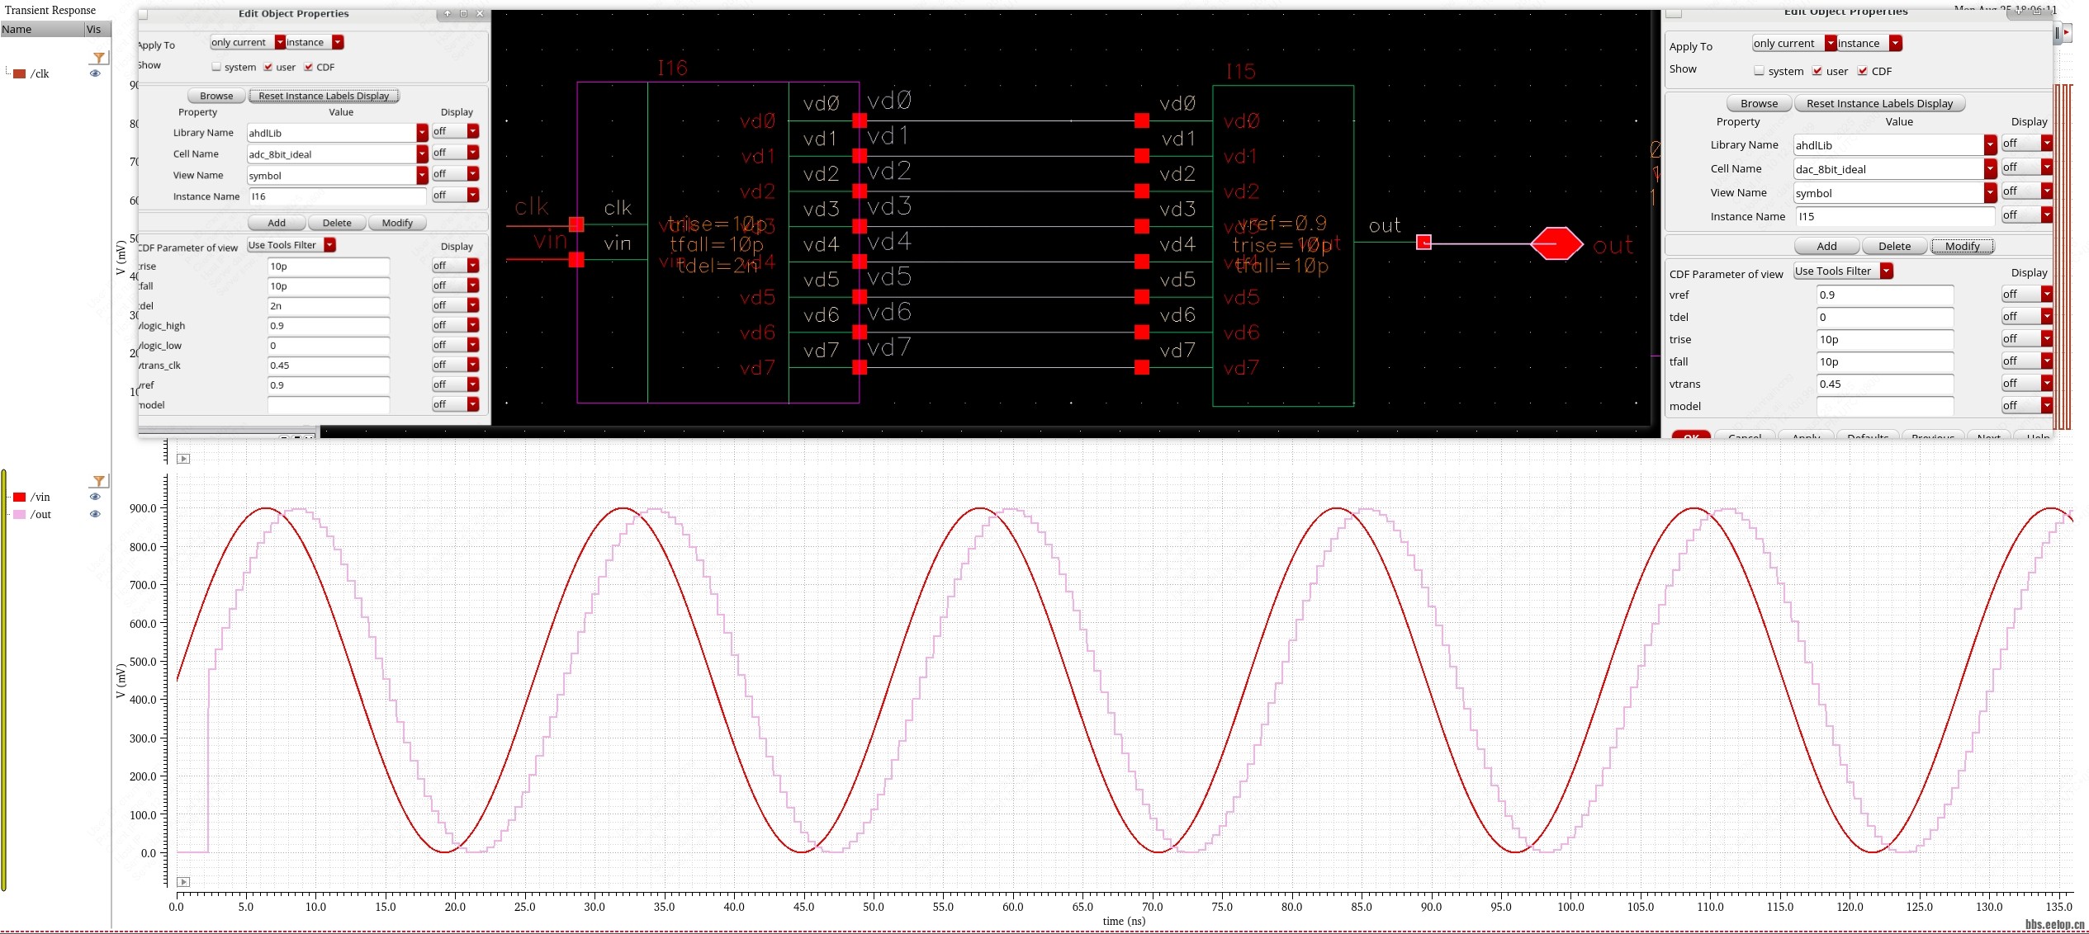
Task: Select the vd7 output pin square on I16
Action: (x=860, y=367)
